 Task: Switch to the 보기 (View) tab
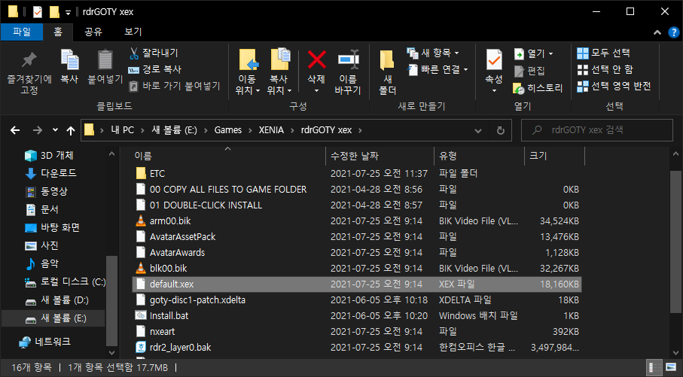click(x=133, y=32)
